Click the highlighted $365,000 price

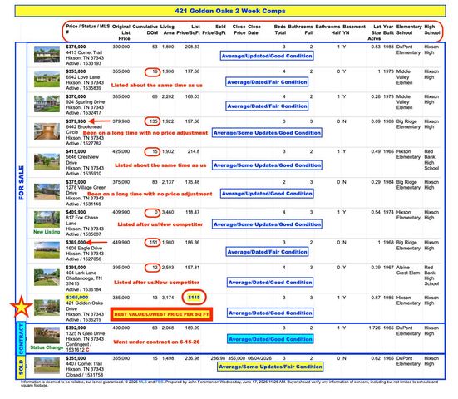click(x=77, y=298)
